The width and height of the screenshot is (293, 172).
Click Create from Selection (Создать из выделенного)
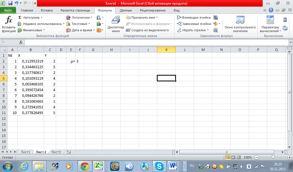147,30
